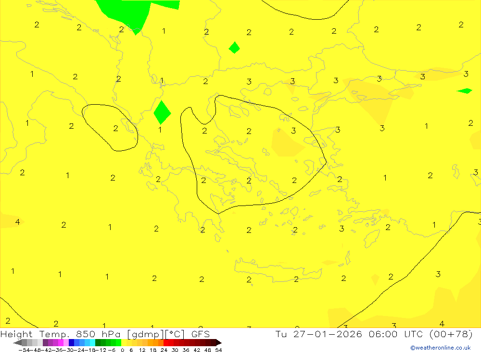Screen dimensions: 481x352
Task: Click the 'GFS' model label
Action: [200, 334]
